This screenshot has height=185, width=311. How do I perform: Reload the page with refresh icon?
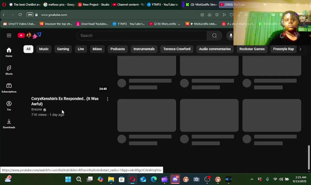pyautogui.click(x=20, y=15)
